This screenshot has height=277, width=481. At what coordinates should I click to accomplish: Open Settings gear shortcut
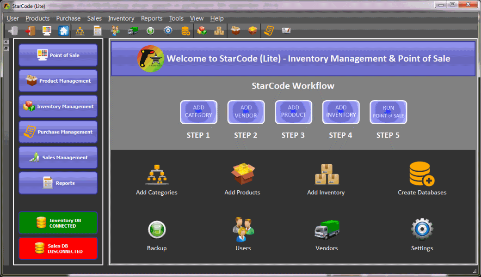coord(422,235)
